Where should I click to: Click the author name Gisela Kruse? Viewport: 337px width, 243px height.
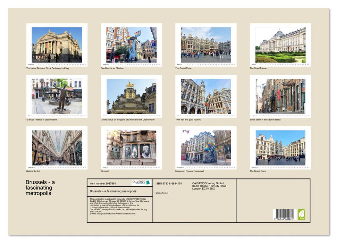[162, 192]
